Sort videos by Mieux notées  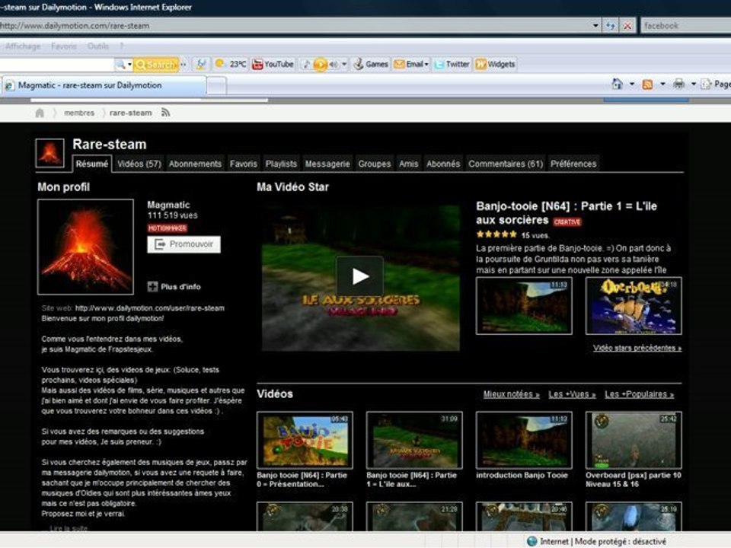[x=511, y=394]
